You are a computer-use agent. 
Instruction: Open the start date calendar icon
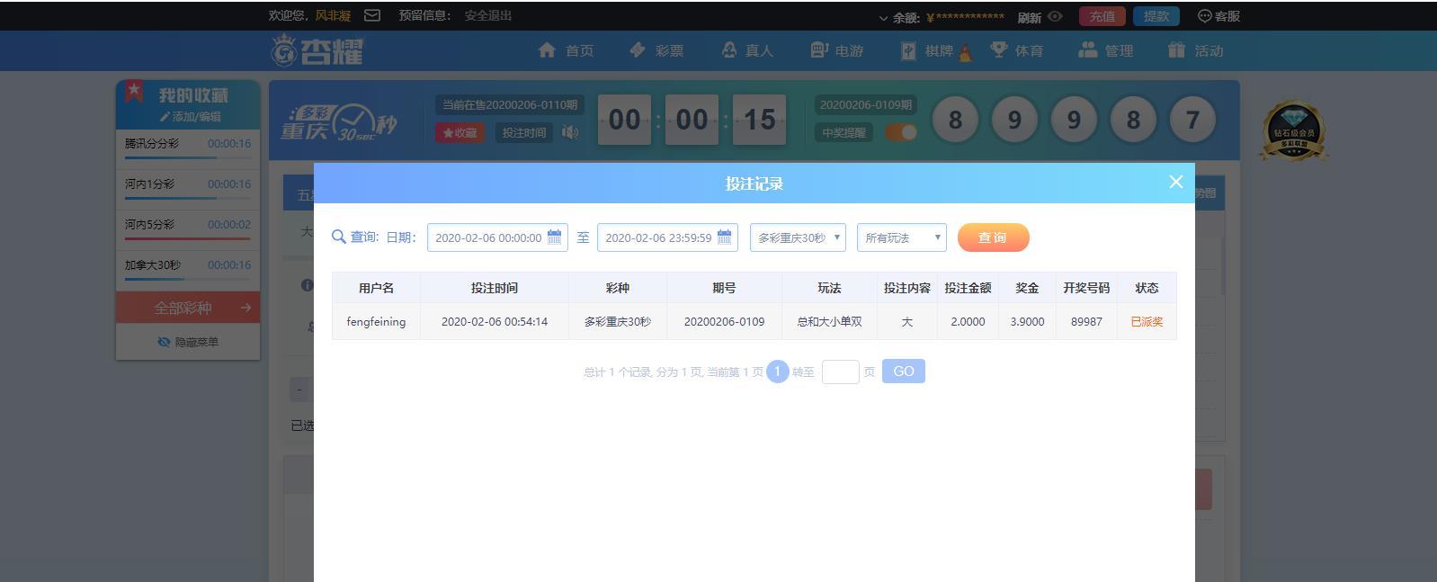coord(554,237)
